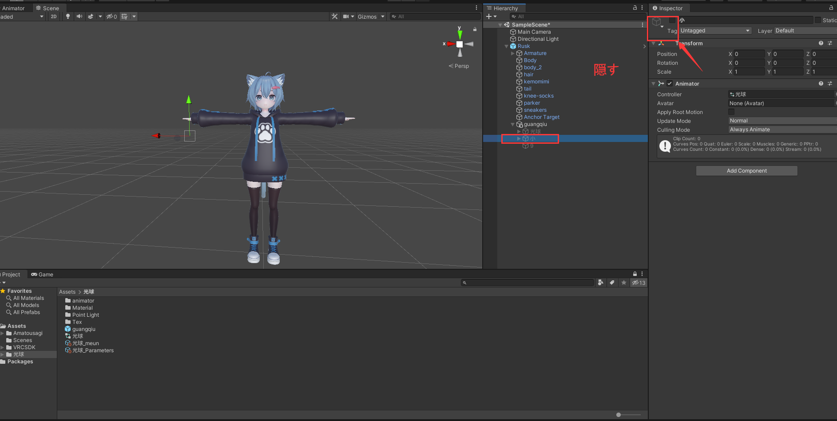Open the scene effects (sparkle) icon
Screen dimensions: 837x421
tap(91, 16)
